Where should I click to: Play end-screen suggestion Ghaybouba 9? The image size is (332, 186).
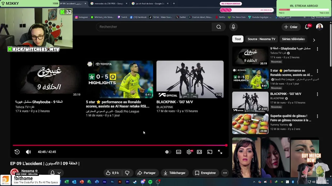coord(49,79)
